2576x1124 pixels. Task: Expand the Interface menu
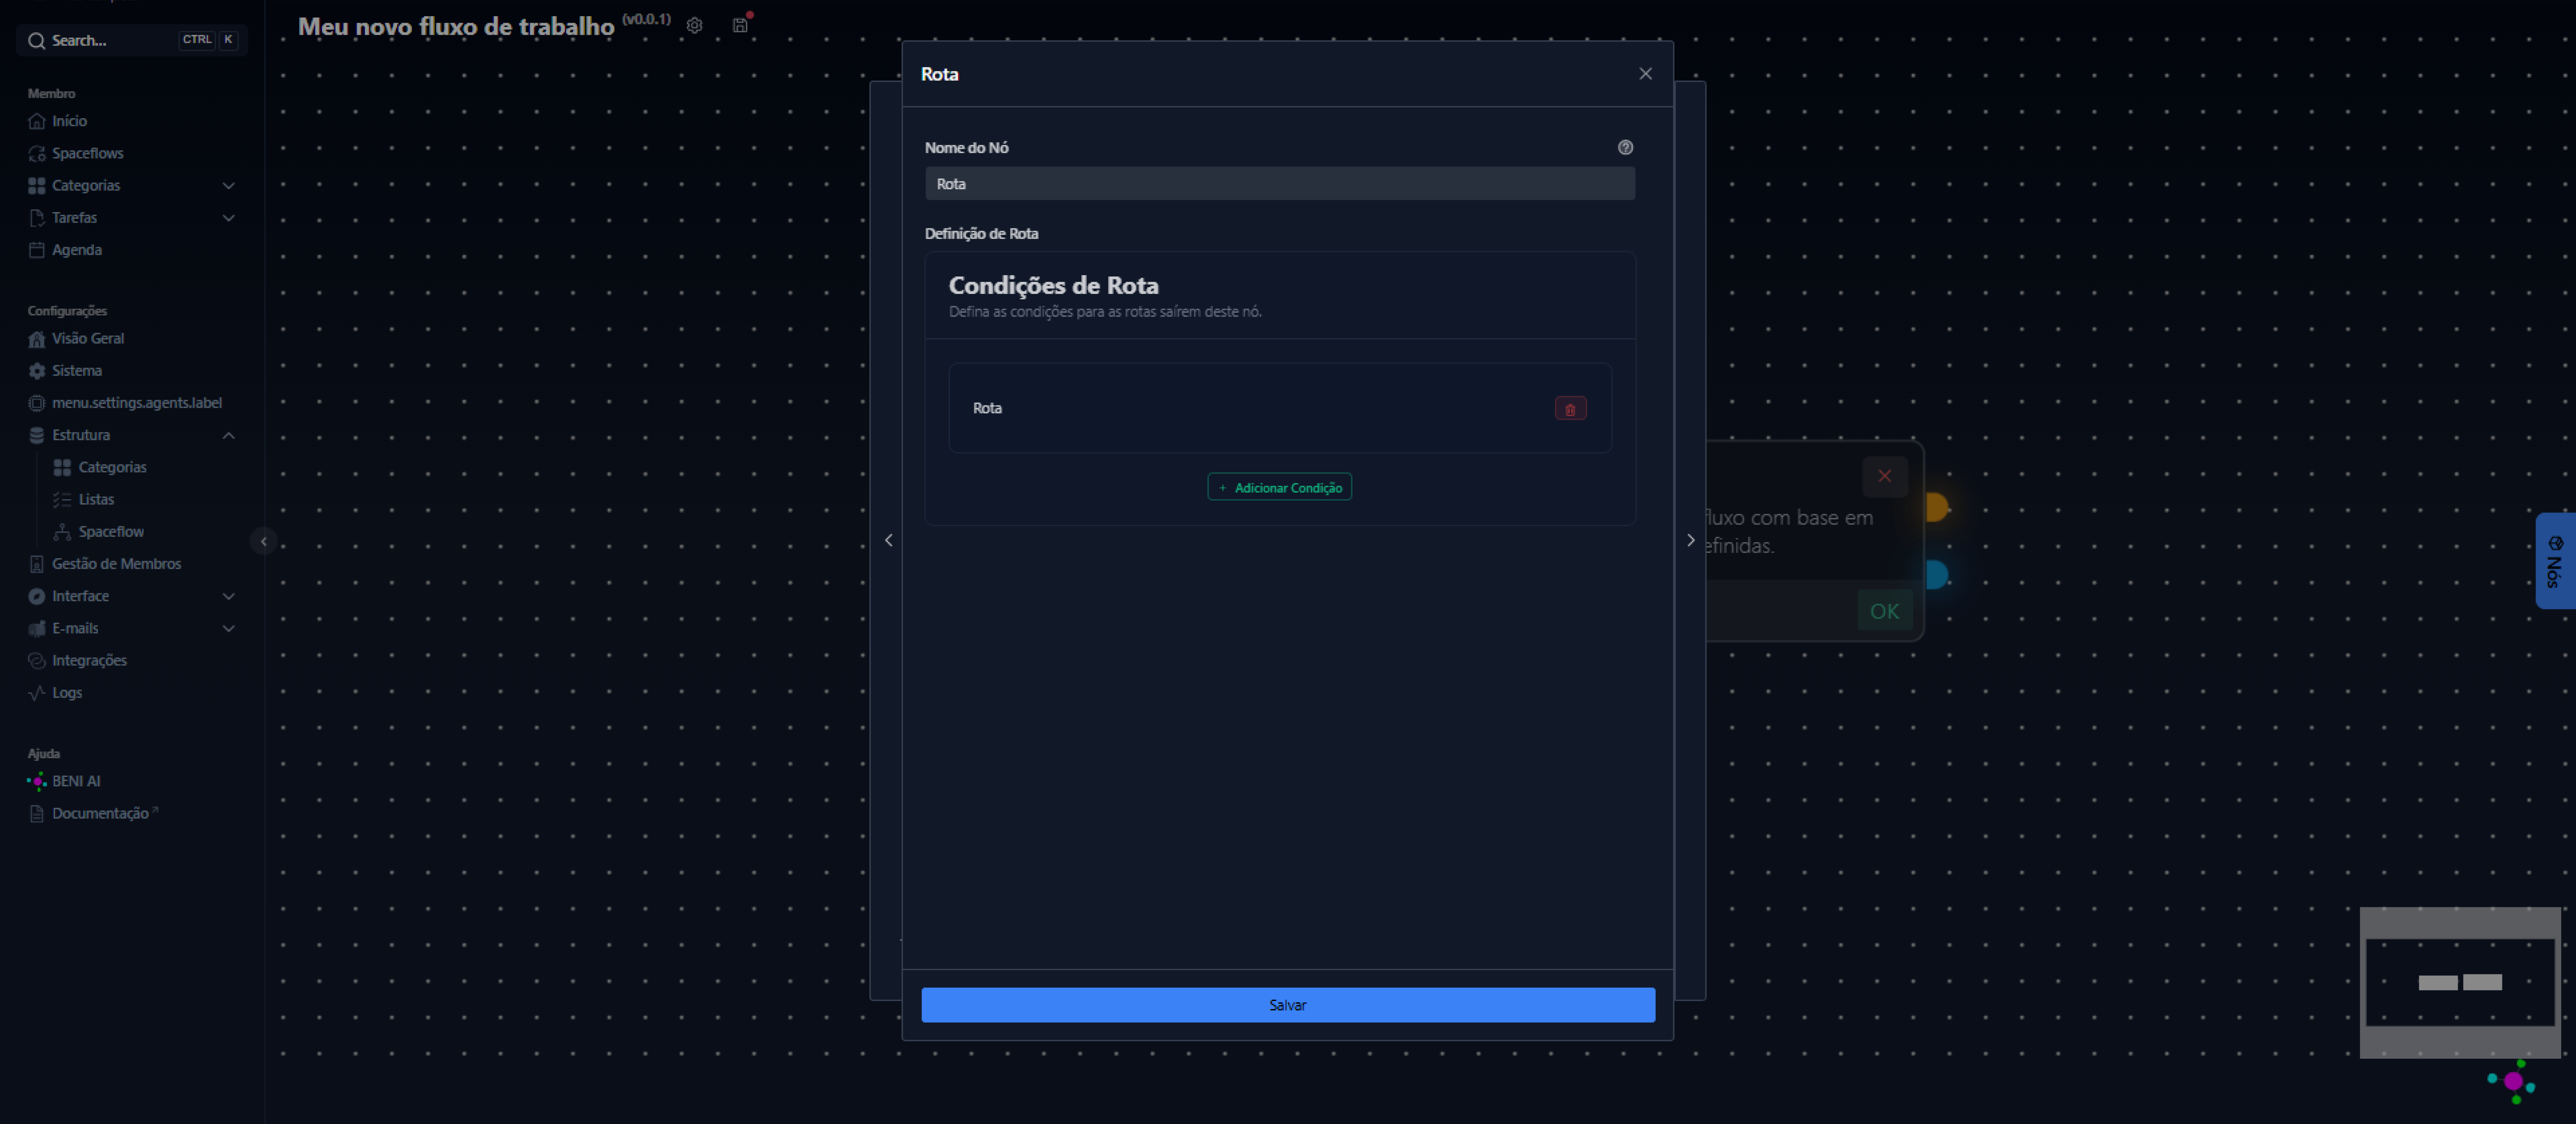[x=228, y=596]
